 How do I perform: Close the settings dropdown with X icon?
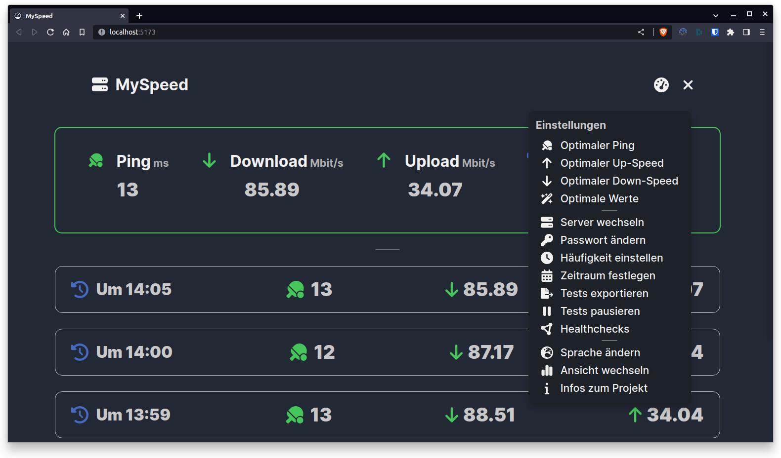[x=688, y=85]
